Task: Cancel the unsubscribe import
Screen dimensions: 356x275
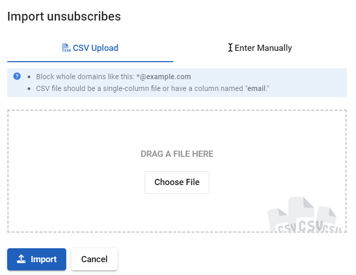Action: [x=94, y=259]
